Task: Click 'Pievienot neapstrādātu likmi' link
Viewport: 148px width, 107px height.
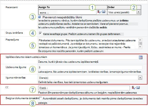Action: pos(62,17)
